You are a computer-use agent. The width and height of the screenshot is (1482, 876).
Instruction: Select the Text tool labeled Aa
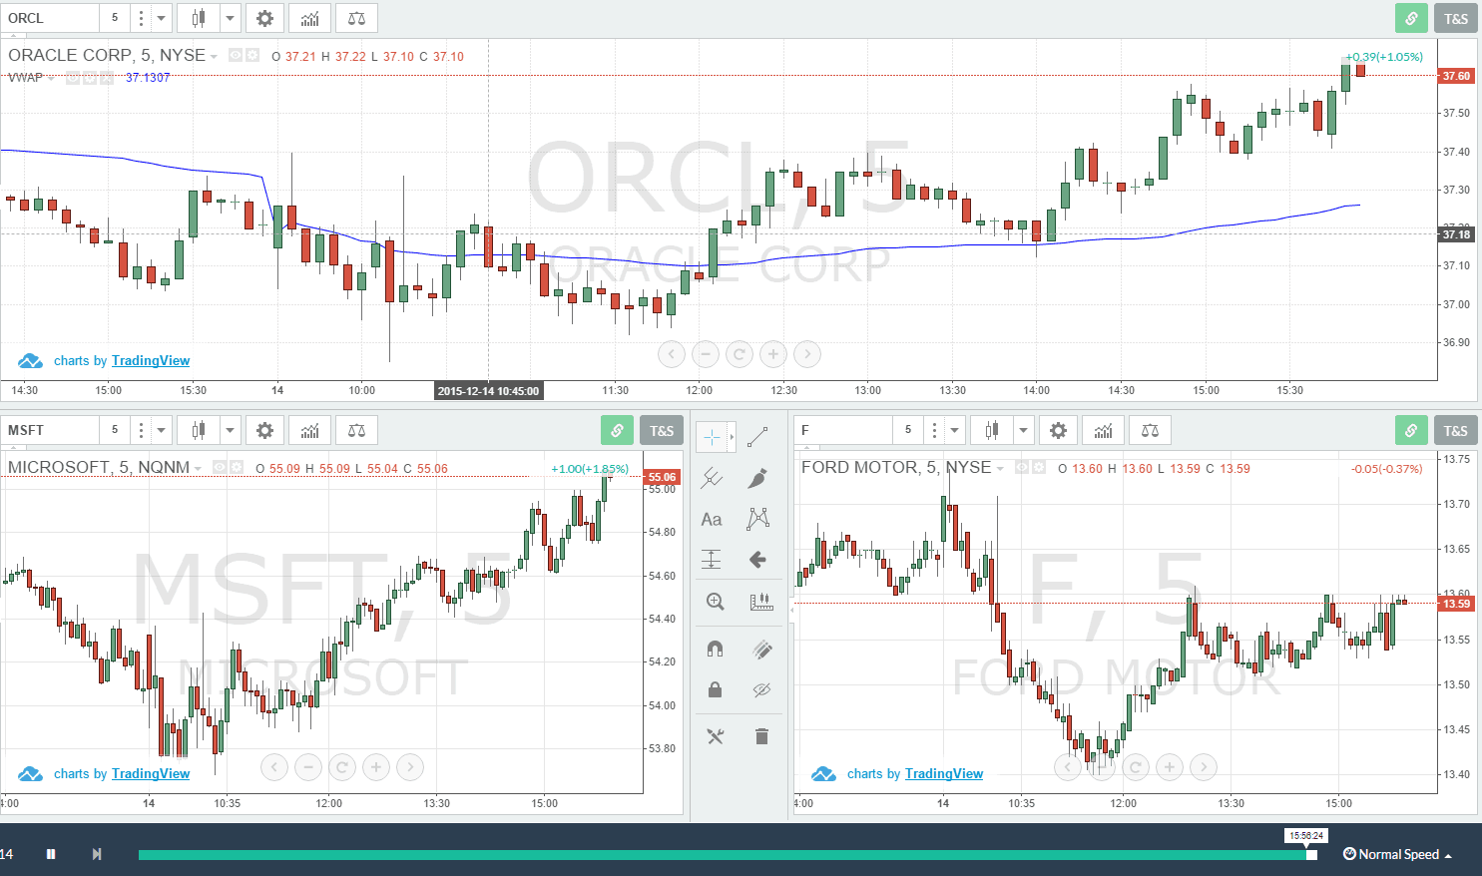tap(711, 519)
